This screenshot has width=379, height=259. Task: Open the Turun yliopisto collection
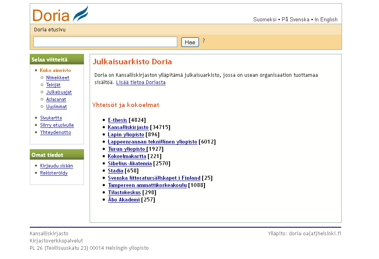click(x=127, y=149)
